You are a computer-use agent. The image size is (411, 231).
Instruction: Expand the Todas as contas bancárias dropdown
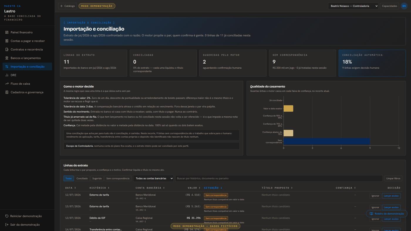(x=153, y=178)
